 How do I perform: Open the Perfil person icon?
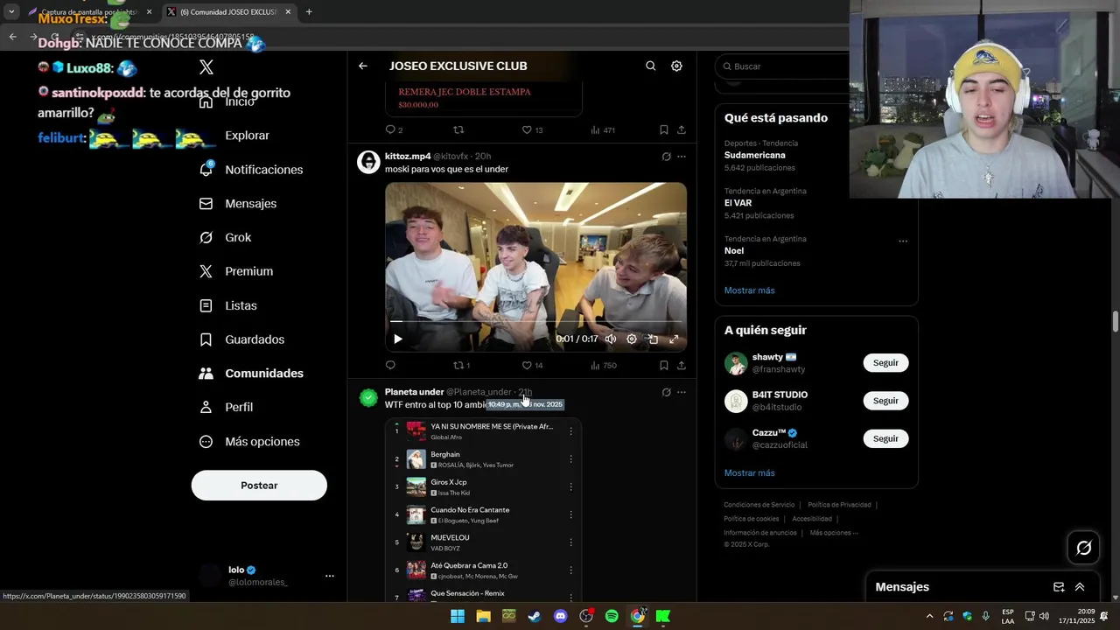pos(206,407)
